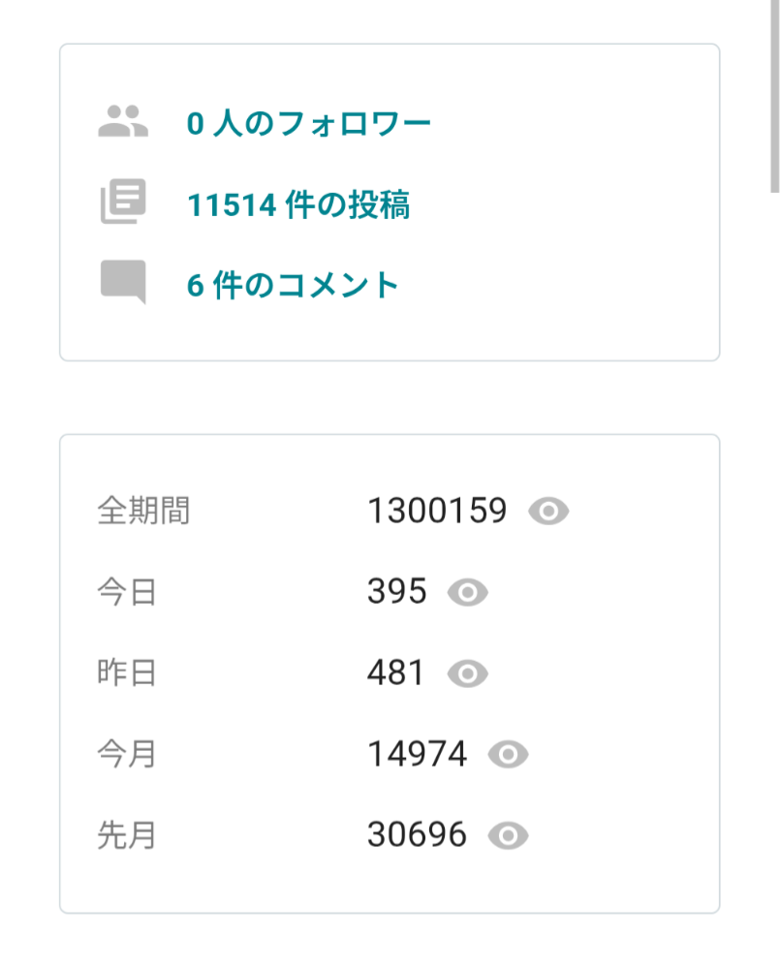Image resolution: width=781 pixels, height=970 pixels.
Task: Click the eye icon beside 30696
Action: point(509,835)
